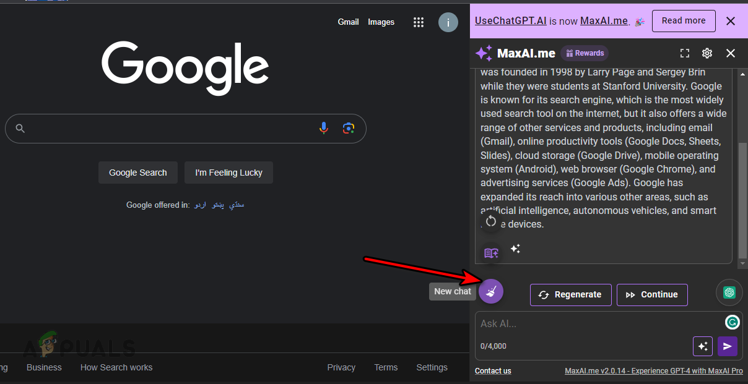Image resolution: width=748 pixels, height=384 pixels.
Task: Click inside the Ask AI input field
Action: pos(588,323)
